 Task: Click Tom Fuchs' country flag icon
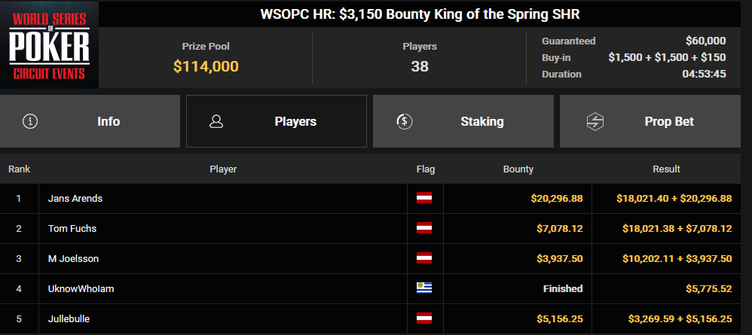pyautogui.click(x=424, y=228)
